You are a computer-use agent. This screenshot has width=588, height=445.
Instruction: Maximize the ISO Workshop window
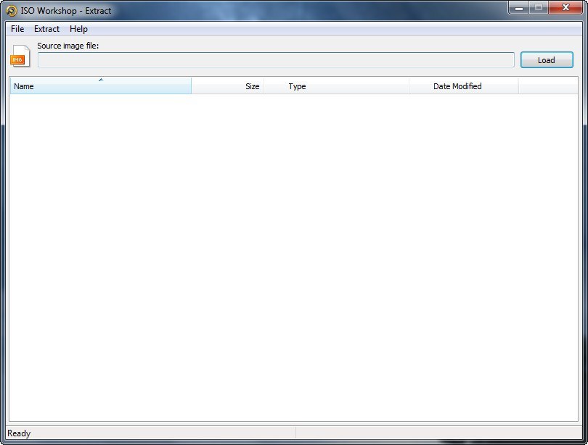tap(538, 9)
